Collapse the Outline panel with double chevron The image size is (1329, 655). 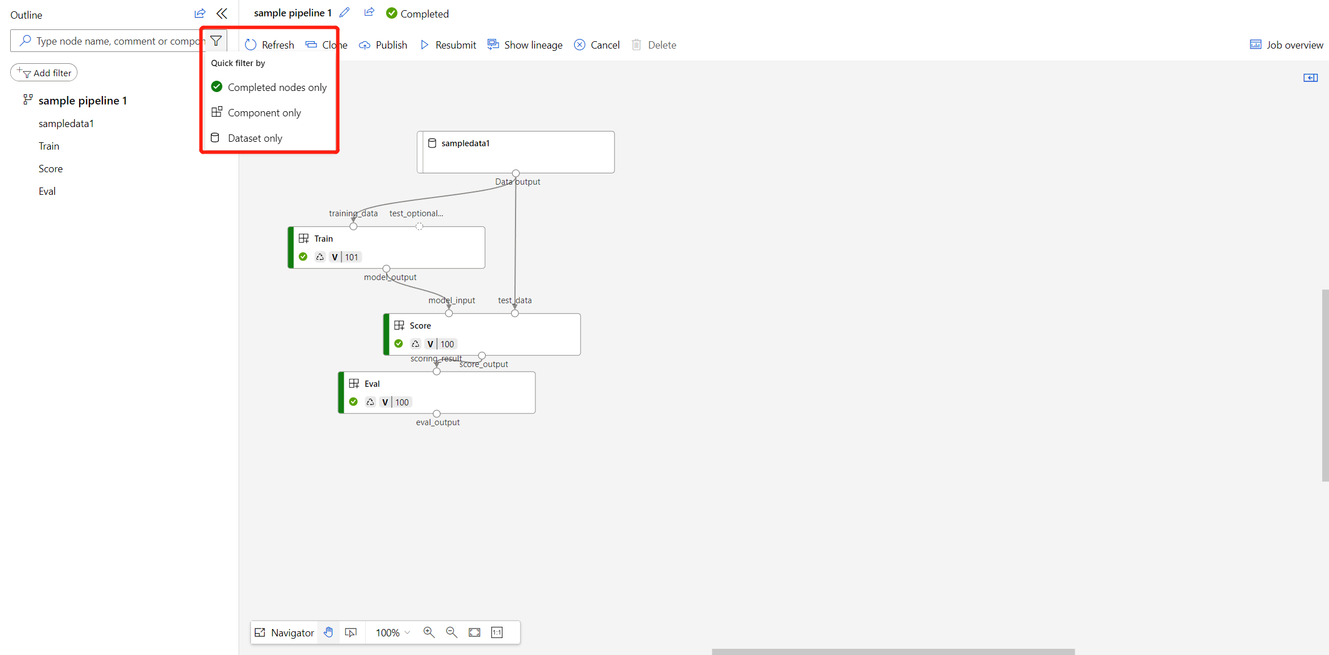coord(222,14)
